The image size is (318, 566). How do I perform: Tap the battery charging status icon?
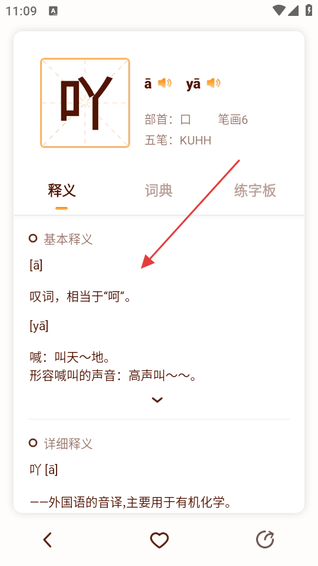click(309, 10)
